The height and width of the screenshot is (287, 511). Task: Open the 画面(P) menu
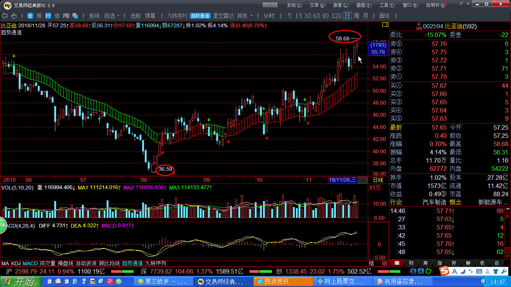tap(364, 5)
